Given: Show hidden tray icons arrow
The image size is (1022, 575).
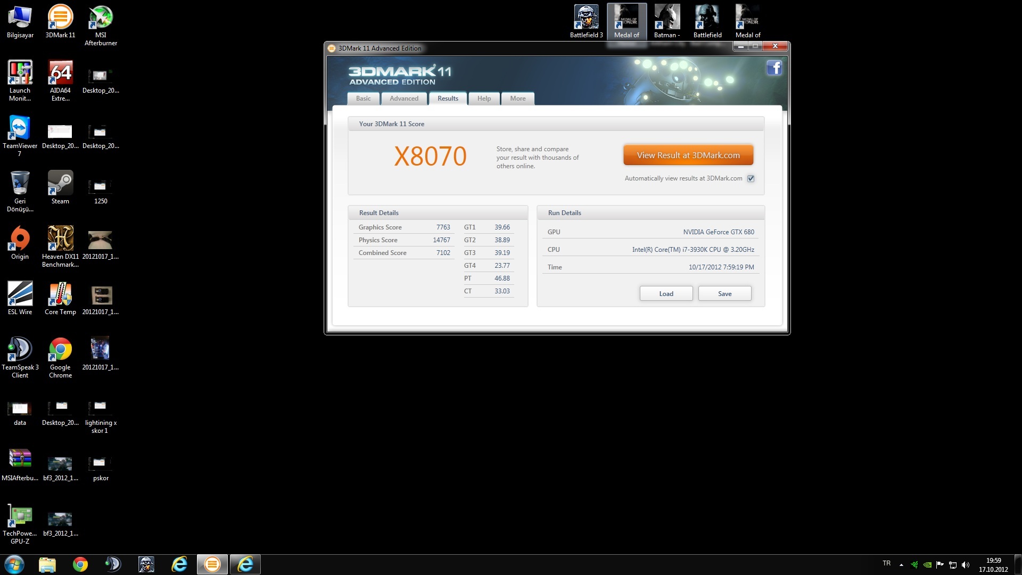Looking at the screenshot, I should click(x=901, y=565).
